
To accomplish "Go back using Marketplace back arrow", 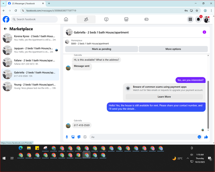I will coord(5,29).
